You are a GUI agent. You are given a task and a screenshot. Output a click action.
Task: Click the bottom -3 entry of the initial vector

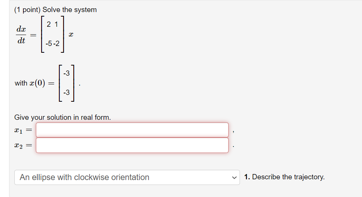66,92
